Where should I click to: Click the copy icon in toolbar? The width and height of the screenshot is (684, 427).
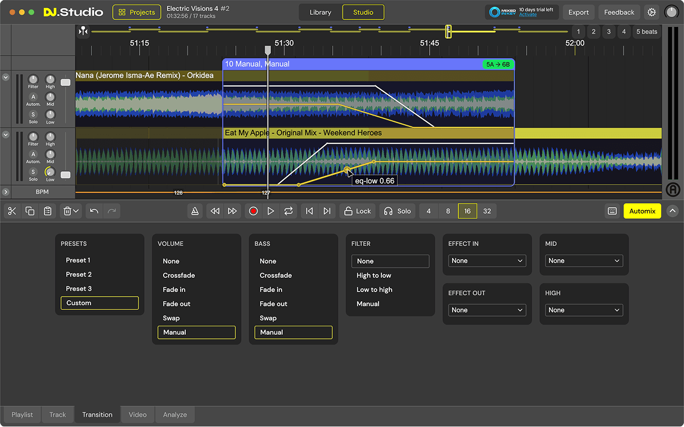click(x=30, y=211)
